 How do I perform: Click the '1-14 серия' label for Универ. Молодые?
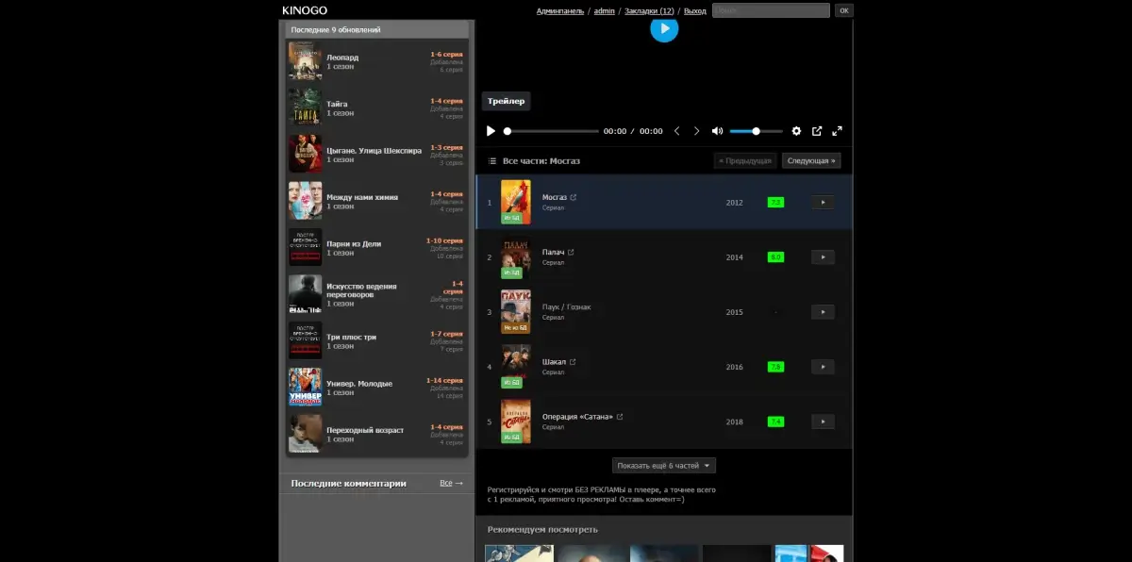444,380
